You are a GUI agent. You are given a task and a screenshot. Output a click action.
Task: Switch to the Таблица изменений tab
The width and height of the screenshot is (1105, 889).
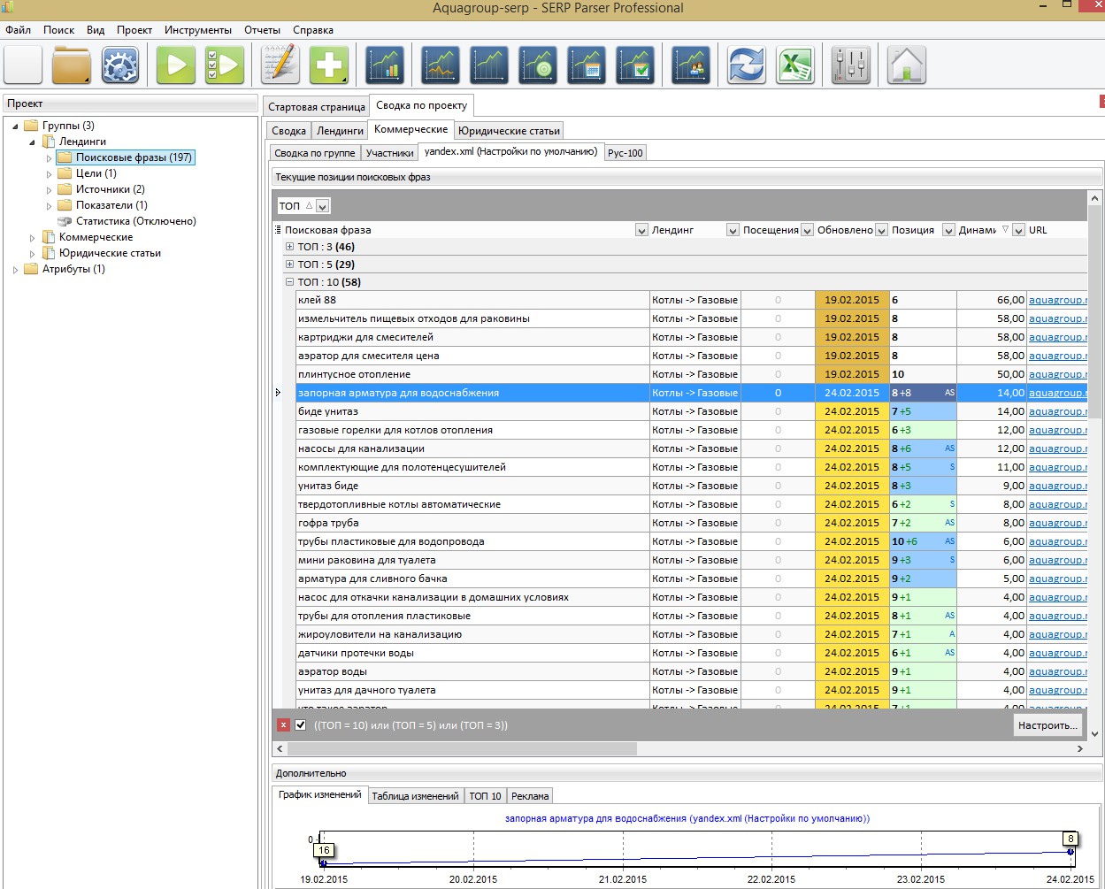coord(415,796)
